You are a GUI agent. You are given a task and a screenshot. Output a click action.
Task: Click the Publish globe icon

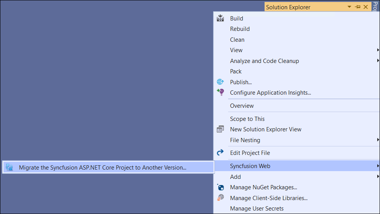coord(220,82)
